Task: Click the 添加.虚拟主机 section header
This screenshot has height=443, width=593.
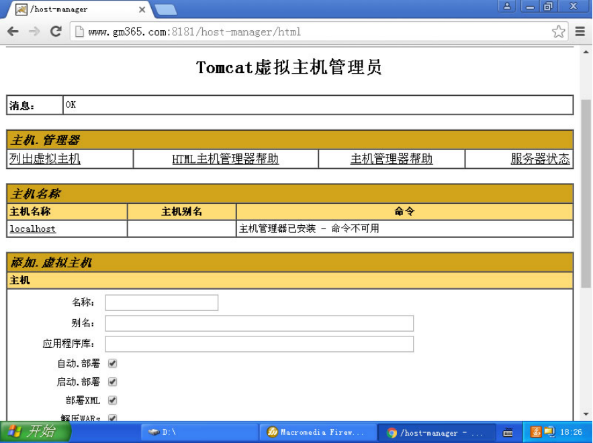Action: [290, 262]
